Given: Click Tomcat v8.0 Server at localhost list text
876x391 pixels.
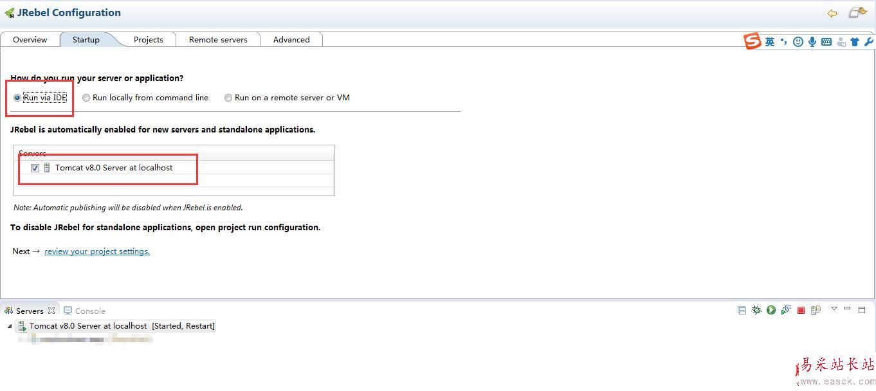Looking at the screenshot, I should (114, 168).
